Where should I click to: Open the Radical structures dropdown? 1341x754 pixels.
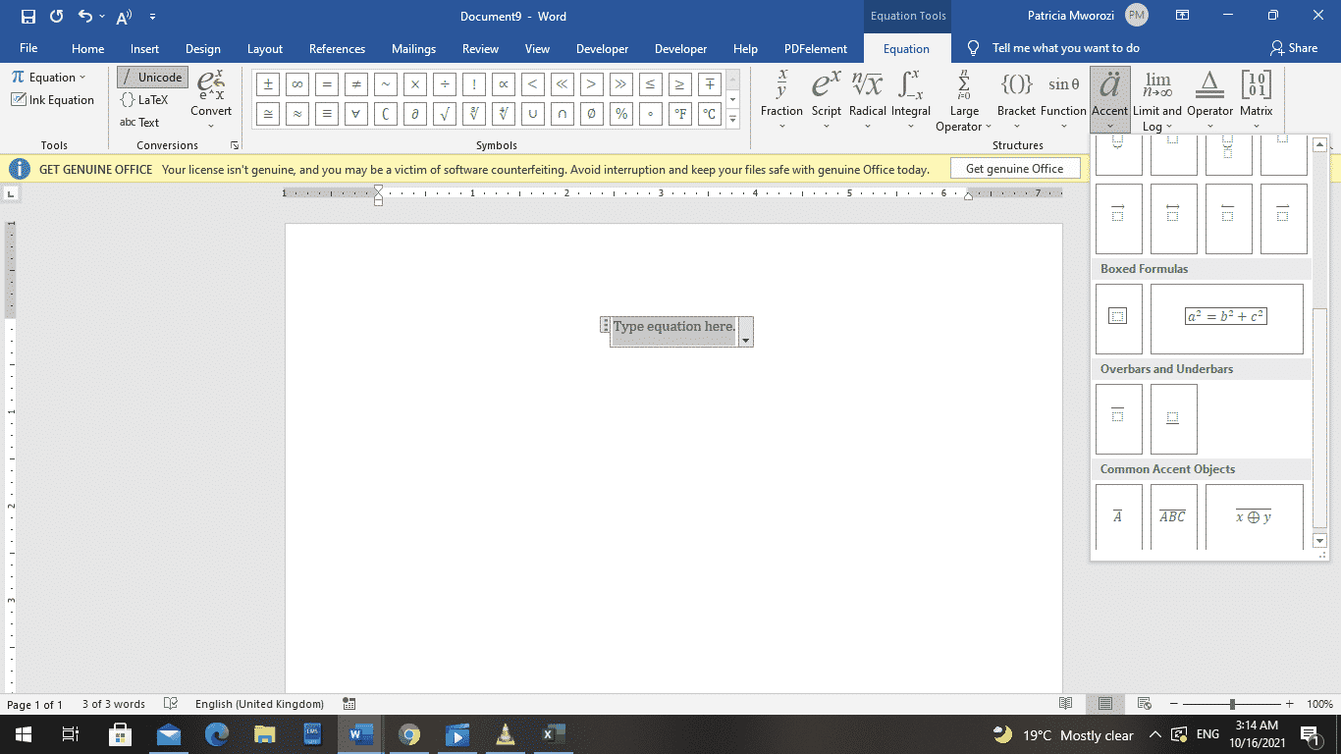868,99
